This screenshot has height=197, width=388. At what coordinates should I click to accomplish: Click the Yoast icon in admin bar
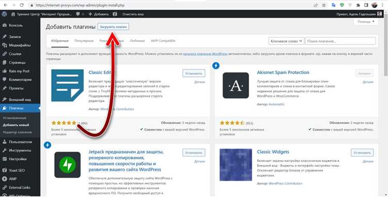pos(115,14)
